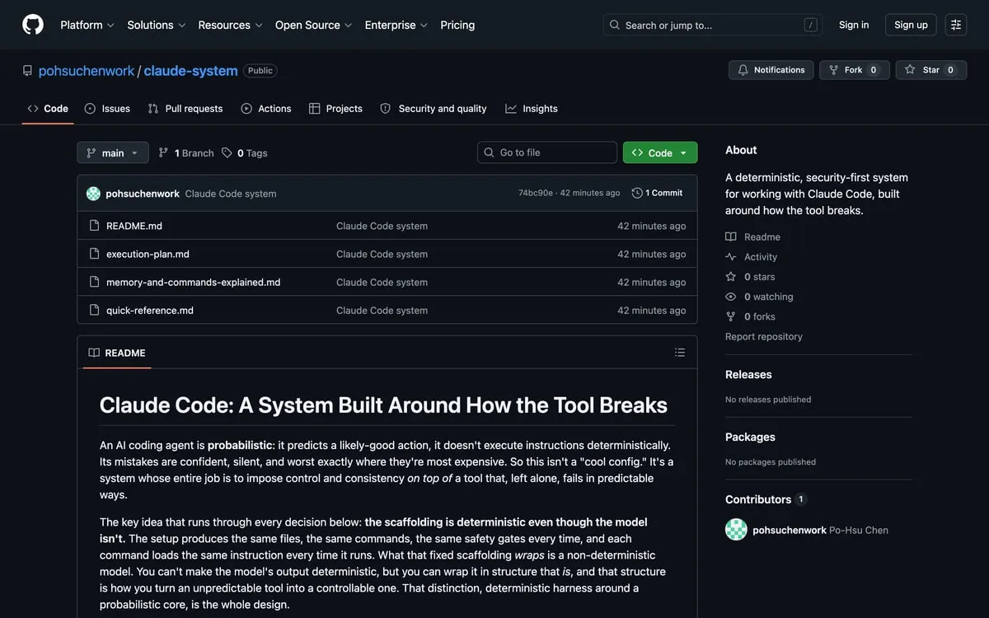Image resolution: width=989 pixels, height=618 pixels.
Task: Focus the Search or jump to field
Action: (x=713, y=25)
